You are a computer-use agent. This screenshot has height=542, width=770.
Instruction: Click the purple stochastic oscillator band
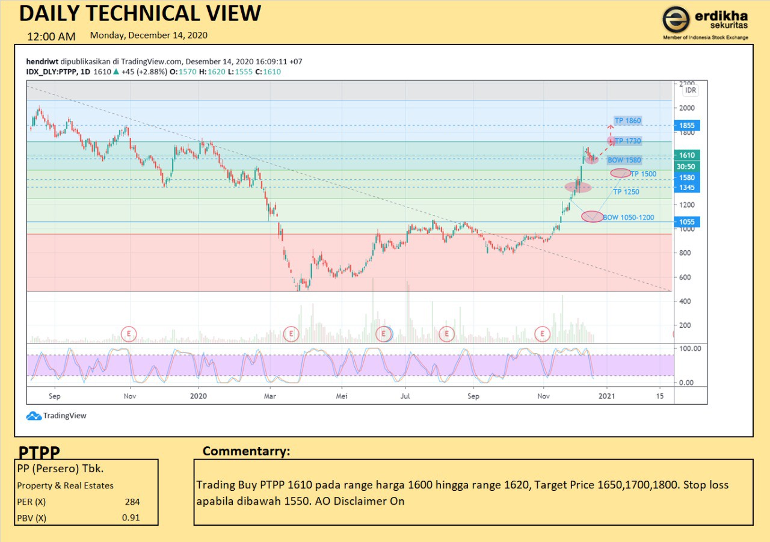[301, 365]
